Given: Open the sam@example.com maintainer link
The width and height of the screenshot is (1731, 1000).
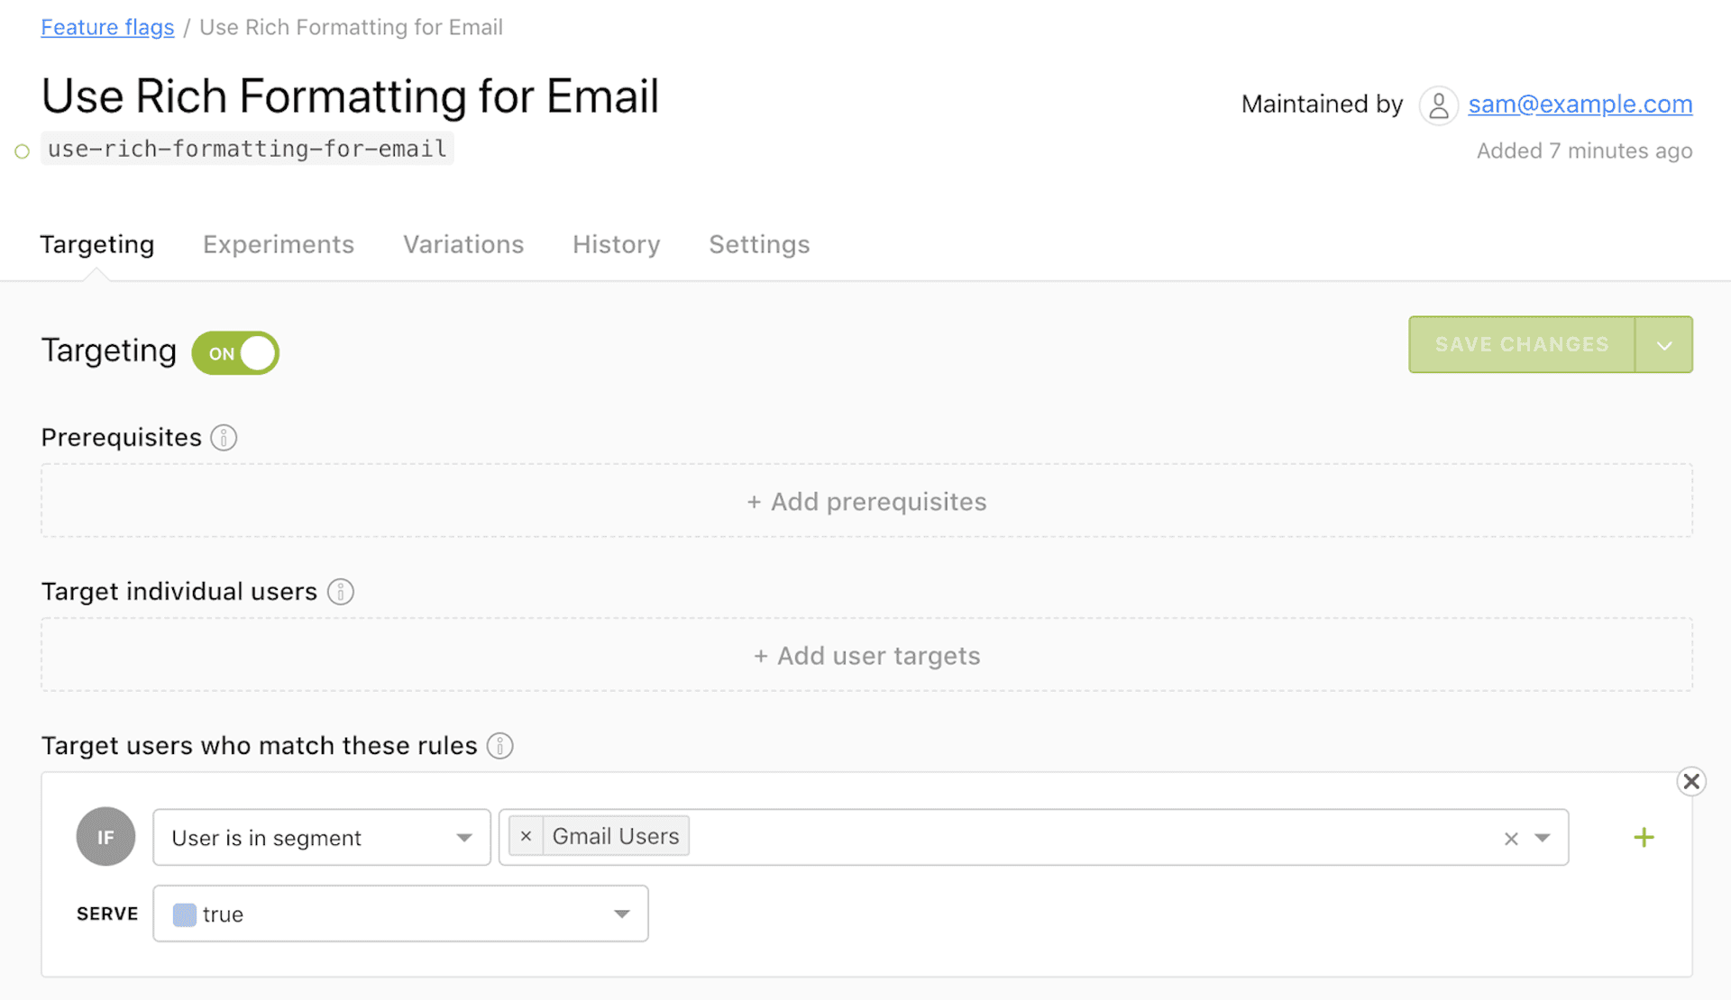Looking at the screenshot, I should click(x=1580, y=105).
